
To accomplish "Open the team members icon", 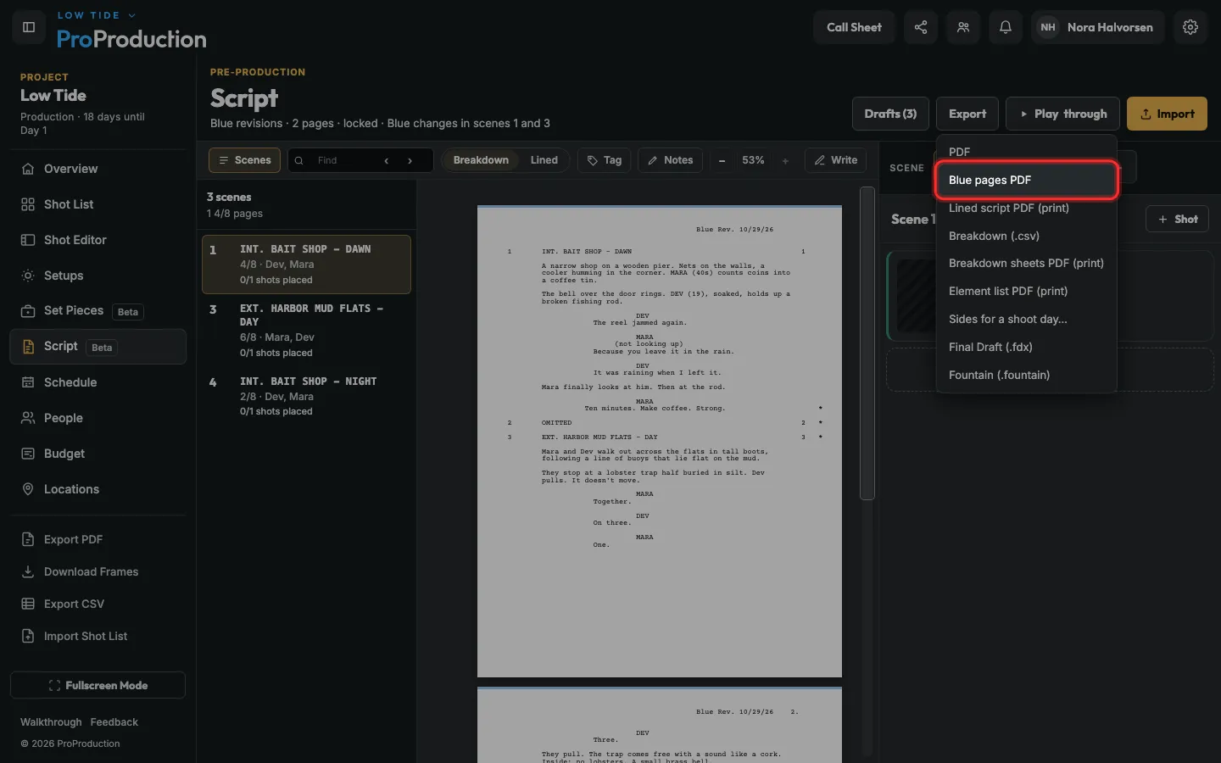I will [x=963, y=27].
